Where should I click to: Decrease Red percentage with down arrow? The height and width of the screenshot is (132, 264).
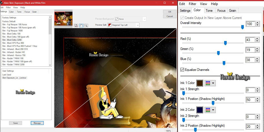[257, 41]
